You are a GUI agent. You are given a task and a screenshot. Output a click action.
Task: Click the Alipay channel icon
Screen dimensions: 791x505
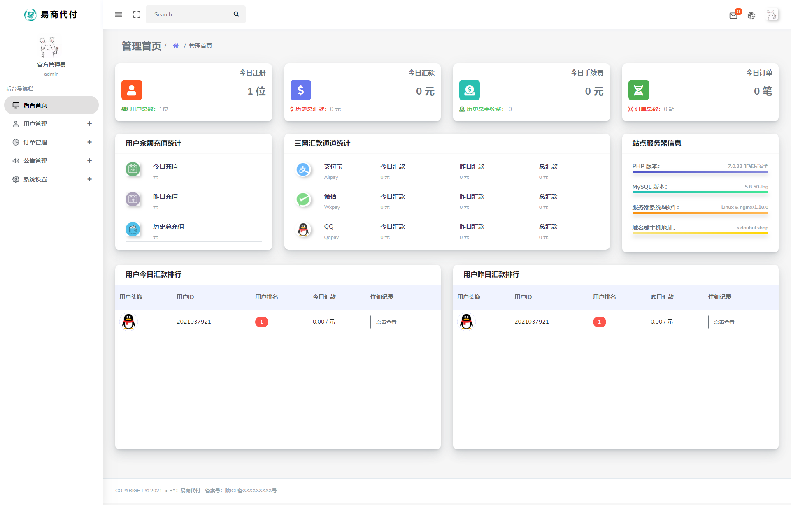[303, 169]
